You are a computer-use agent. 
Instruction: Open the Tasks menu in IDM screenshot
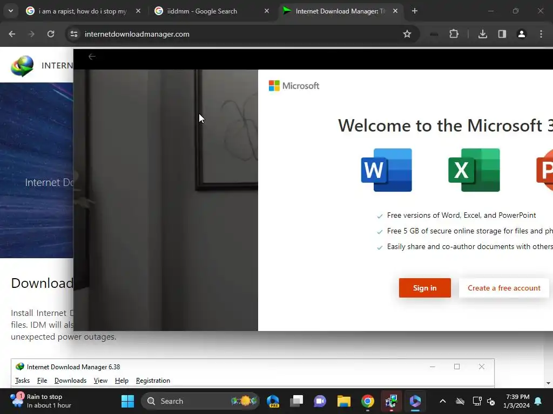pos(22,381)
